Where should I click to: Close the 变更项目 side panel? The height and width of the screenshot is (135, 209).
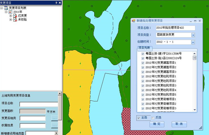pos(60,3)
